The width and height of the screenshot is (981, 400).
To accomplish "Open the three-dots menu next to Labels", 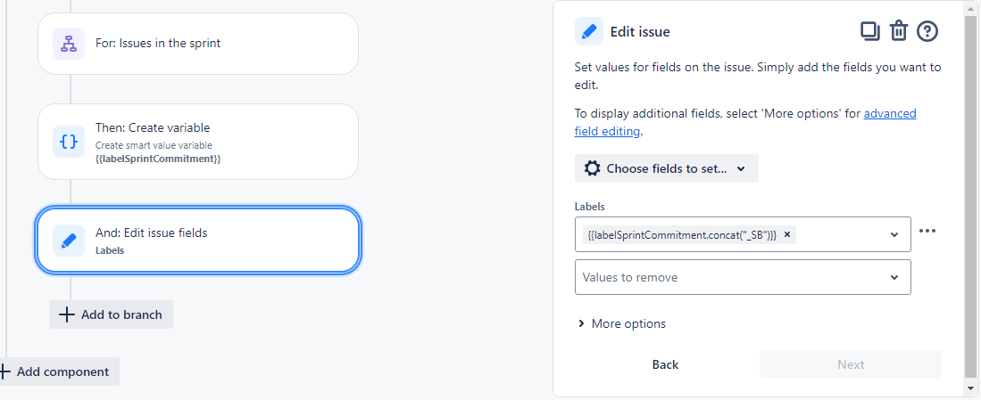I will (x=927, y=231).
